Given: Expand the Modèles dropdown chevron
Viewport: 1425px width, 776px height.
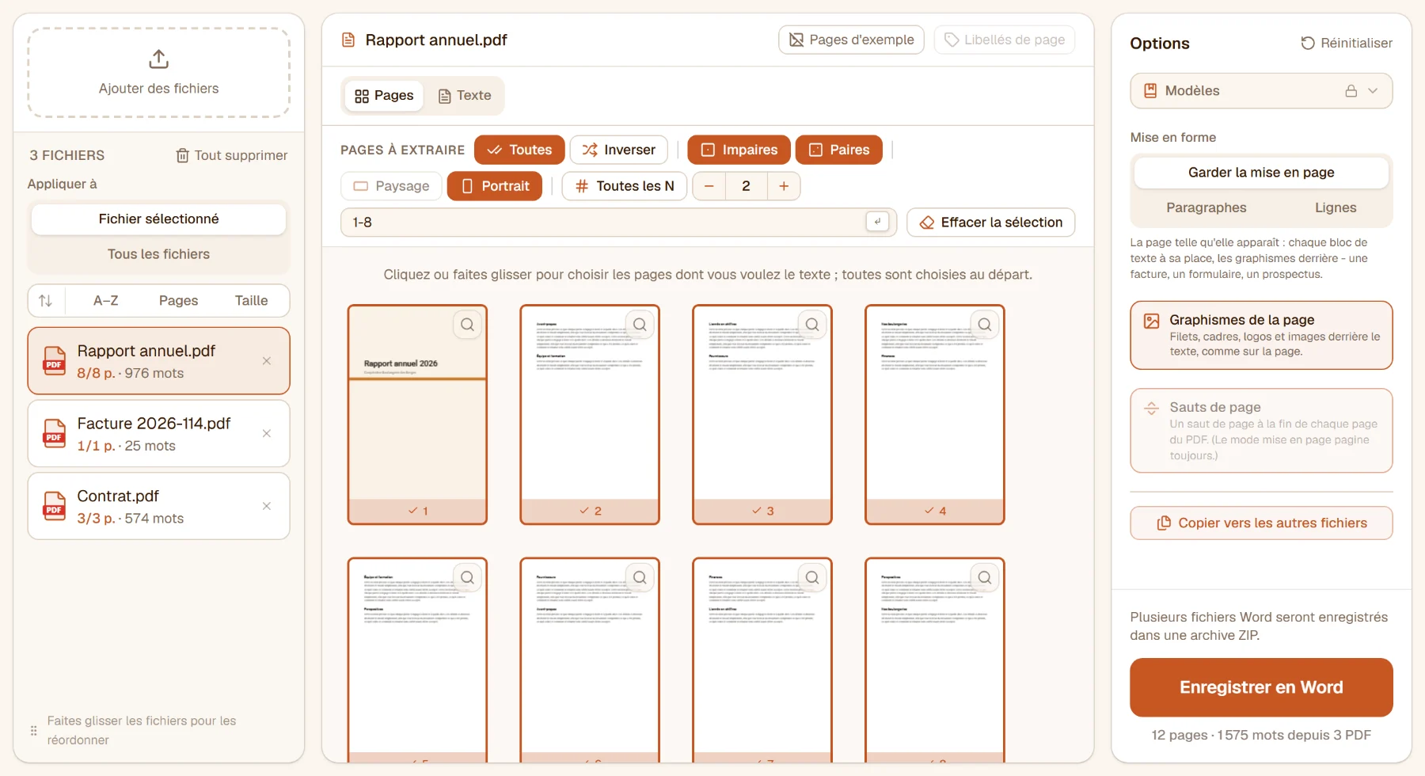Looking at the screenshot, I should (x=1374, y=91).
